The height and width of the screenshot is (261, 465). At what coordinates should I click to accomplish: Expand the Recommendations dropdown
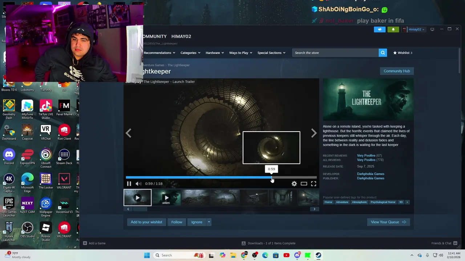(159, 53)
